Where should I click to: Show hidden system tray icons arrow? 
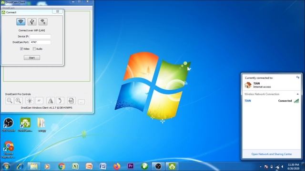click(261, 167)
